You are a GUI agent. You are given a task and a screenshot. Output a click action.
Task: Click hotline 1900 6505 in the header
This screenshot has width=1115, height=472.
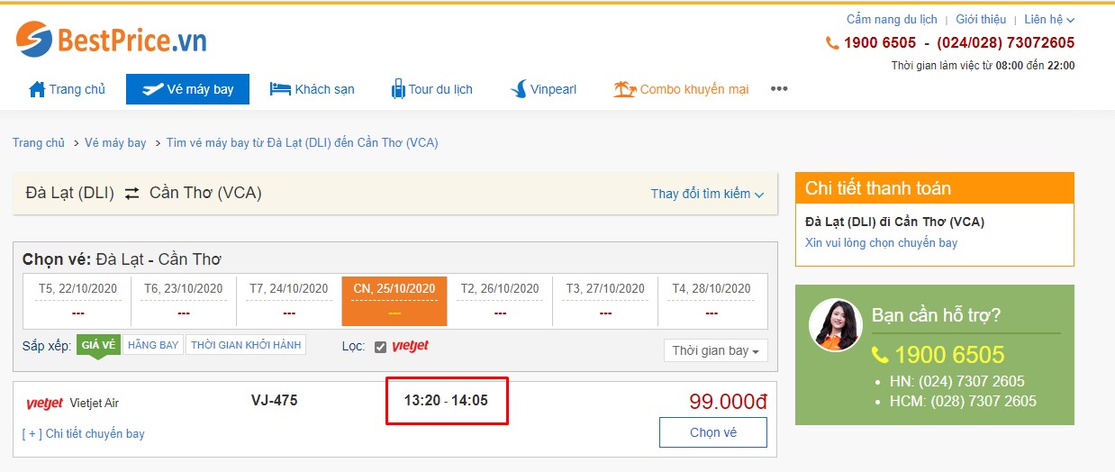click(x=880, y=42)
